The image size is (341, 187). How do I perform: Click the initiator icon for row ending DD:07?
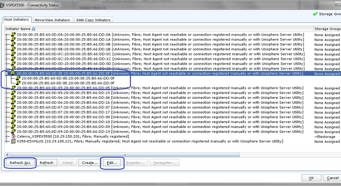[13, 107]
